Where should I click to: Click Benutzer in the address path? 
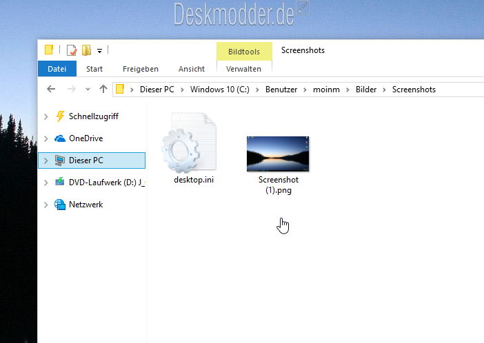tap(281, 90)
